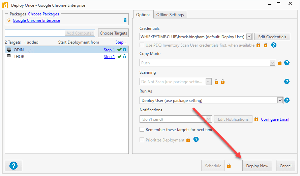Open help for PDQ Inventory Scan User credentials
Screen dimensions: 300x176
[x=274, y=45]
